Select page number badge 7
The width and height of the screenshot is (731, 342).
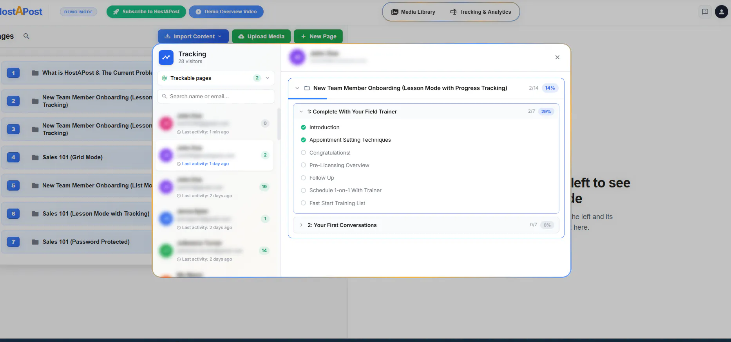pyautogui.click(x=13, y=242)
